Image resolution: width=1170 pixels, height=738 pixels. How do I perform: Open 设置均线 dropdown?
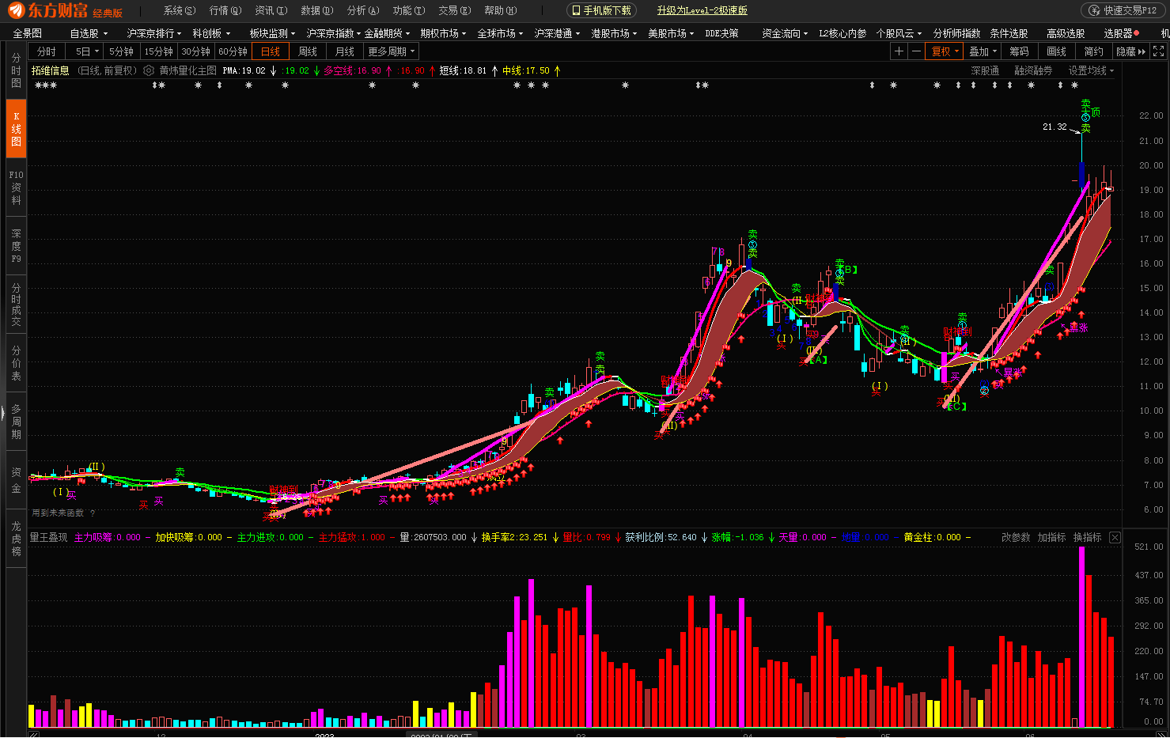click(x=1091, y=70)
